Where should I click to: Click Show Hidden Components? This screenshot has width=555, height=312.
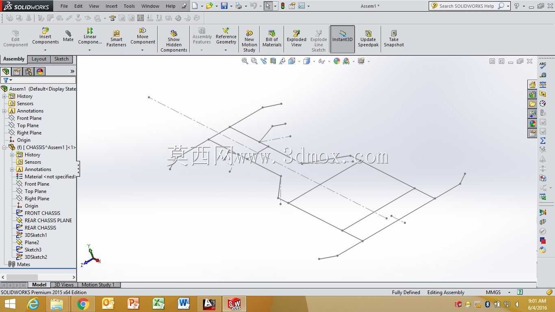pos(174,41)
